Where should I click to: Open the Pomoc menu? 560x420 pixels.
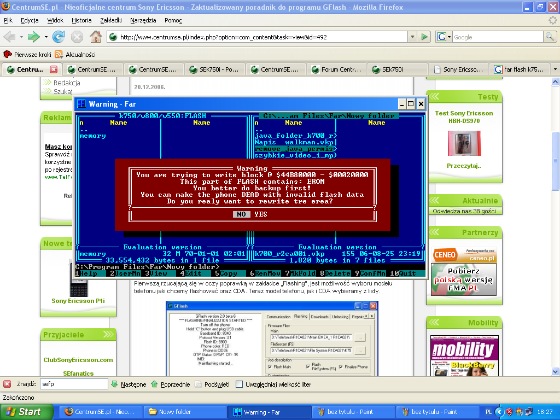173,20
